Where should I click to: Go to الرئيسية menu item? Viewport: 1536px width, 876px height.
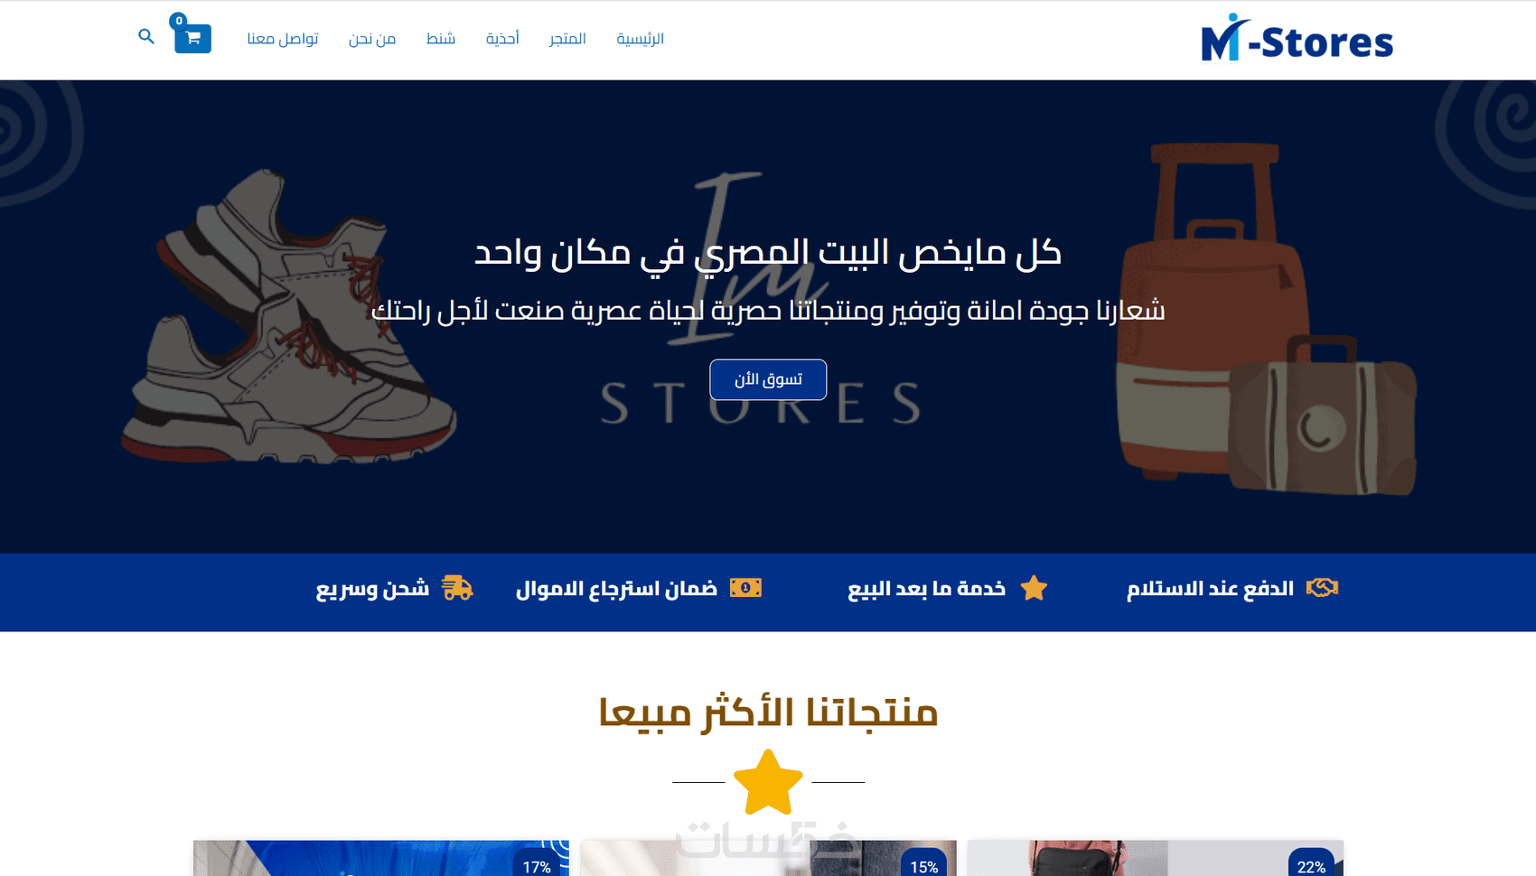[x=641, y=39]
